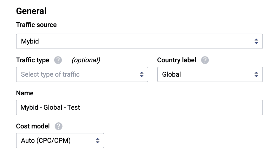Image resolution: width=274 pixels, height=156 pixels.
Task: Click the 'Name' field label
Action: (25, 93)
